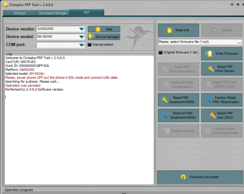The image size is (244, 194).
Task: Open the Device vendor dropdown arrow
Action: pyautogui.click(x=82, y=29)
